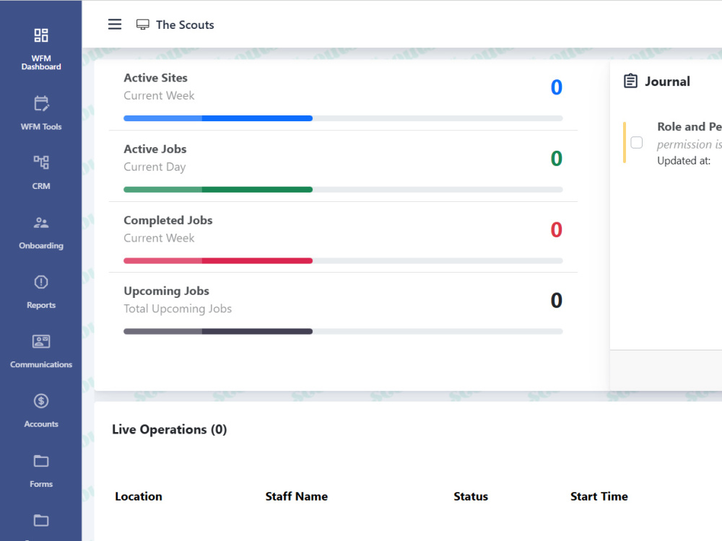Click the monitor icon beside The Scouts
This screenshot has width=722, height=541.
coord(143,25)
